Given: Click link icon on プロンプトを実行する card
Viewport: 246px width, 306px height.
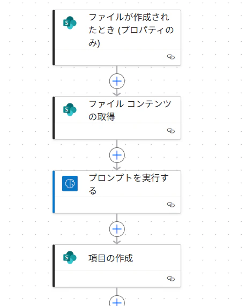Looking at the screenshot, I should (x=171, y=205).
